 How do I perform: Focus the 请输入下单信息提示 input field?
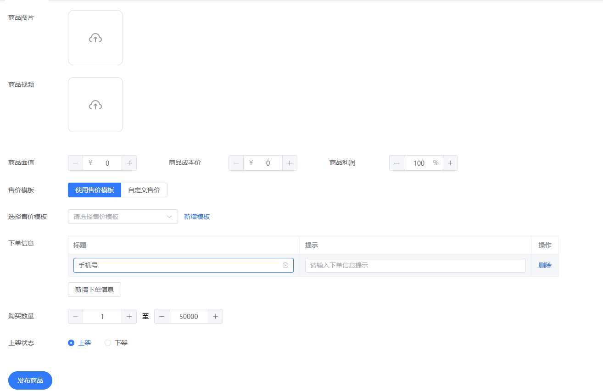[415, 265]
